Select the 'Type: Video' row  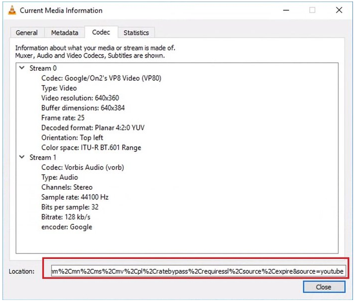point(59,88)
